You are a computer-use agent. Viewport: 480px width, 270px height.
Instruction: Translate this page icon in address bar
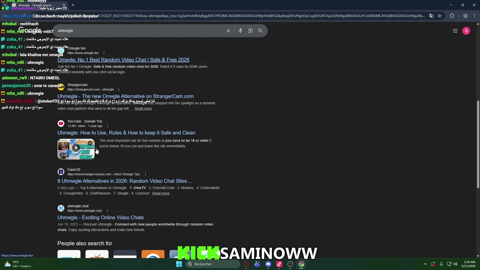pyautogui.click(x=431, y=16)
